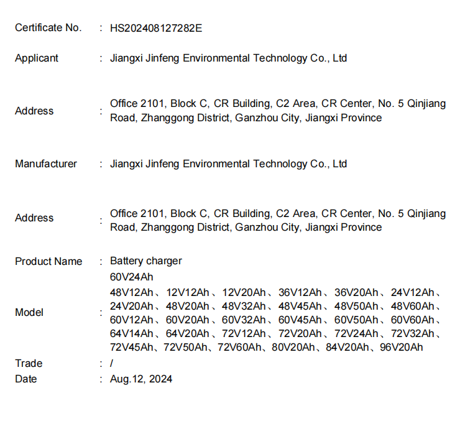The height and width of the screenshot is (421, 470).
Task: Click the certificate number HS202408127282E
Action: click(156, 28)
